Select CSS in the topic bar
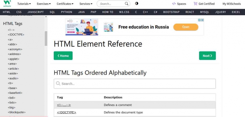 click(x=19, y=12)
